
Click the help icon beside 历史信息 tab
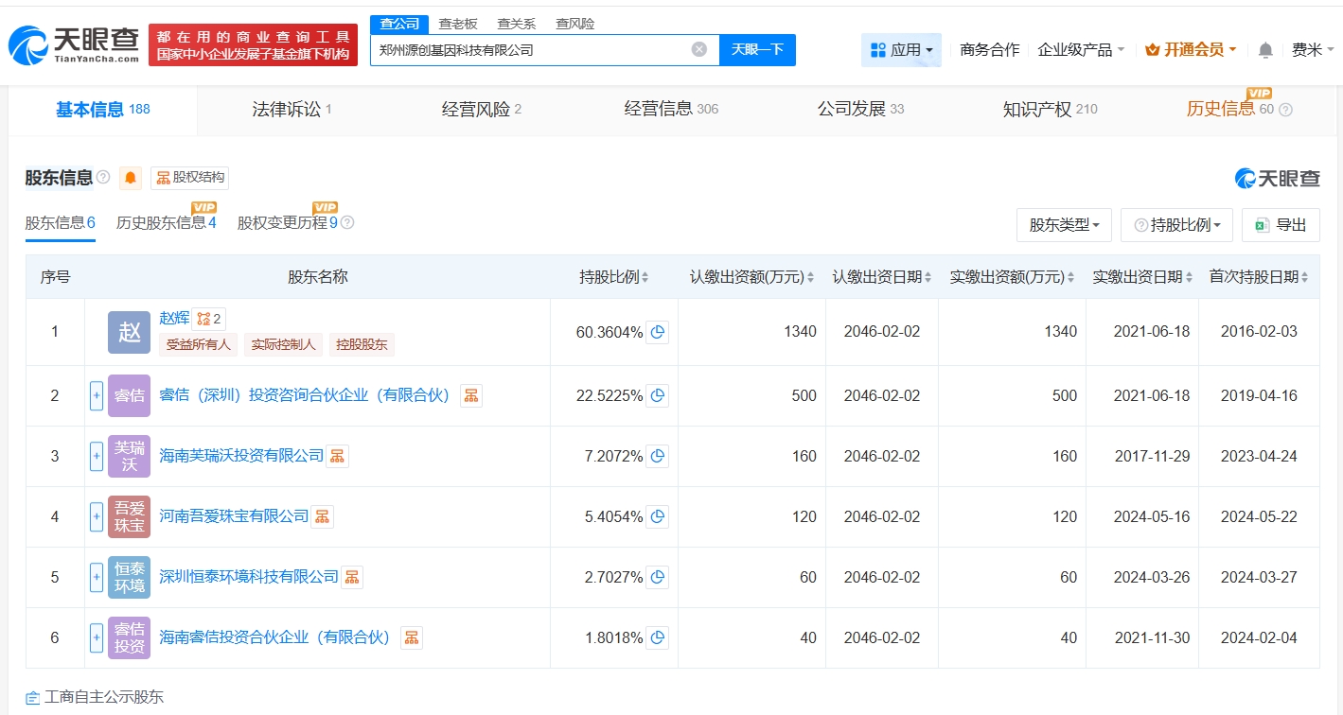click(1285, 110)
